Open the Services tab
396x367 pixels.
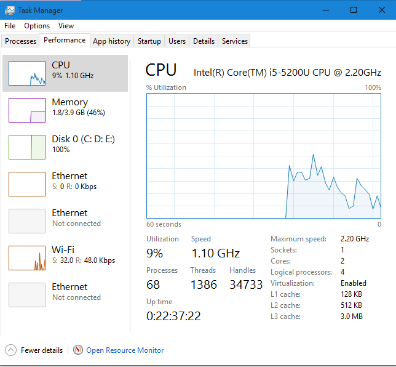pyautogui.click(x=235, y=41)
